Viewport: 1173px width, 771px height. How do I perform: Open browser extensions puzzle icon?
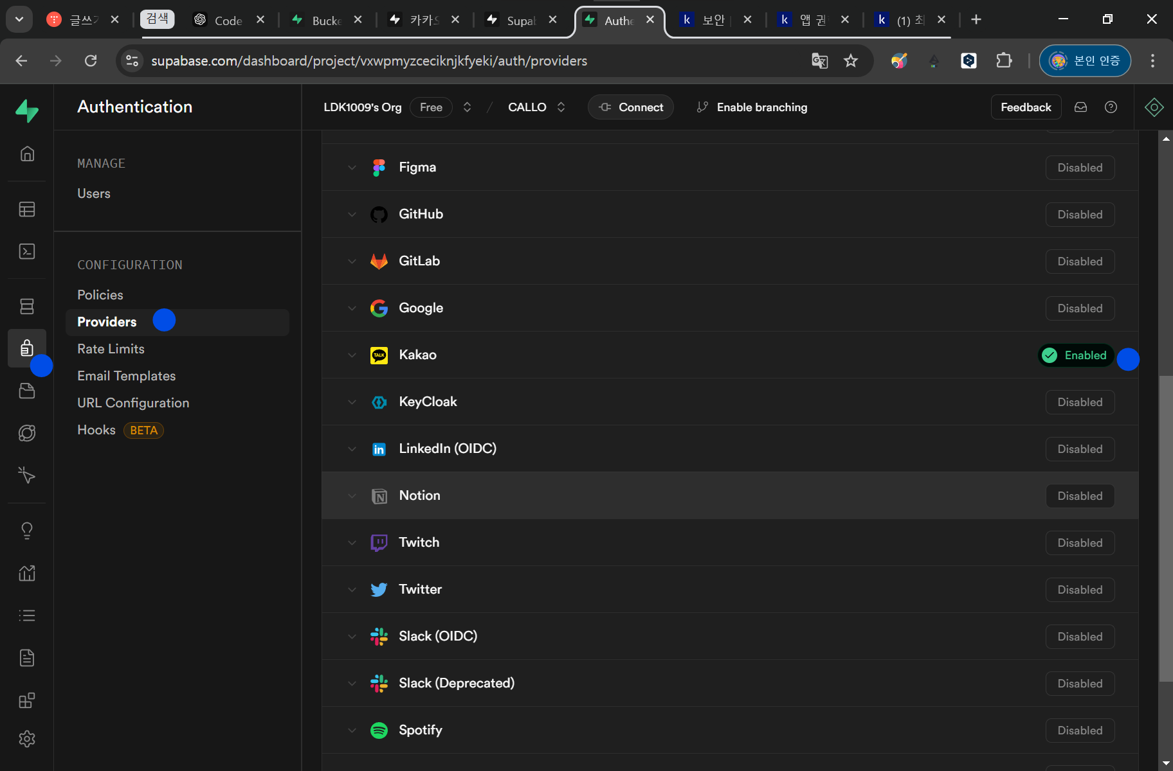1004,61
